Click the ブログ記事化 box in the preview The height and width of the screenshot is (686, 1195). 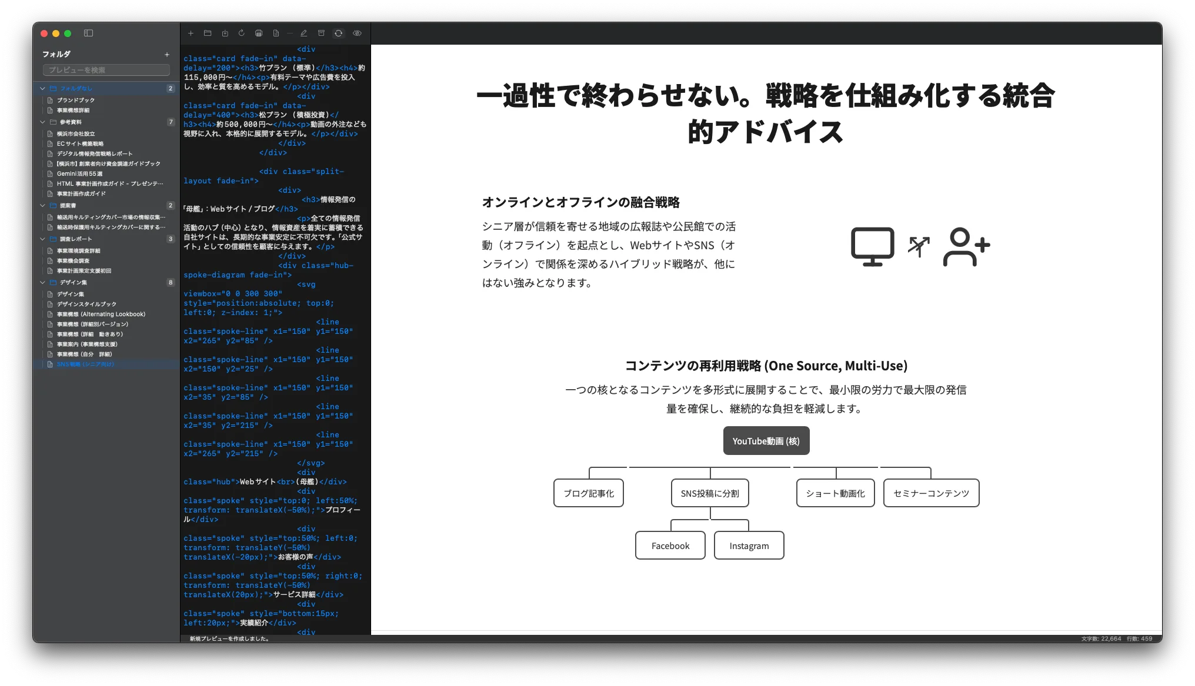(x=589, y=493)
